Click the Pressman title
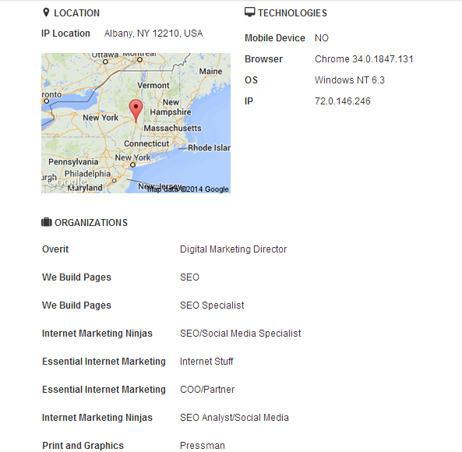Screen dimensions: 462x452 point(203,446)
